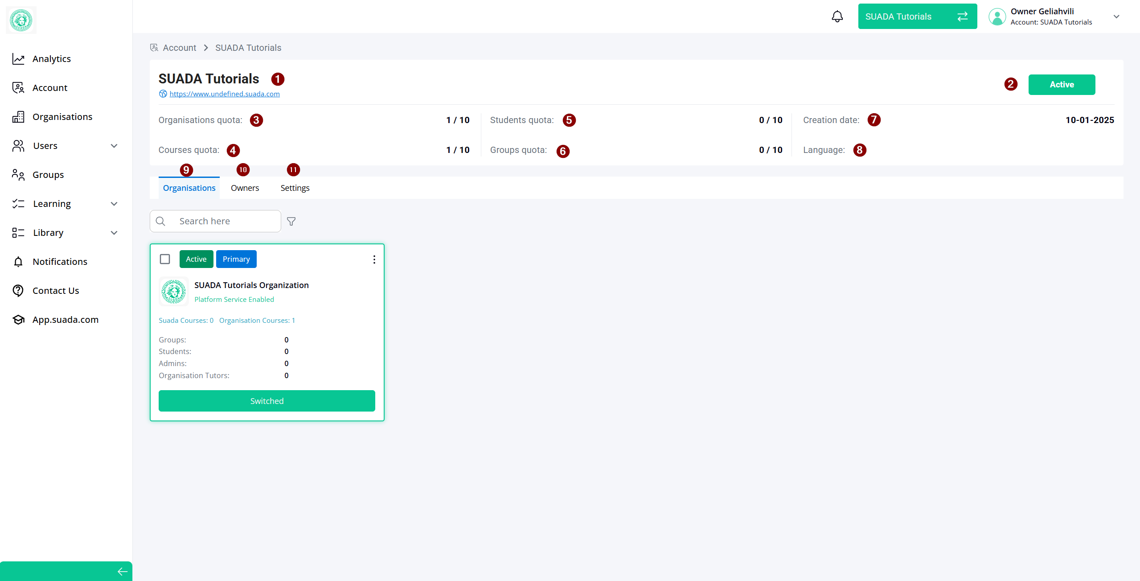This screenshot has height=581, width=1140.
Task: Open the Owner Geliahvili profile dropdown
Action: (x=1116, y=16)
